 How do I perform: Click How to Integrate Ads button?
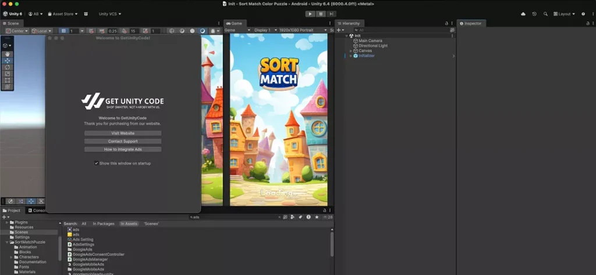click(123, 149)
